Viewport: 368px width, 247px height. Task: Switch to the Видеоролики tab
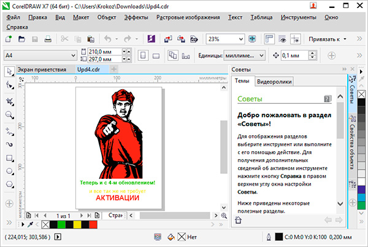click(x=274, y=82)
